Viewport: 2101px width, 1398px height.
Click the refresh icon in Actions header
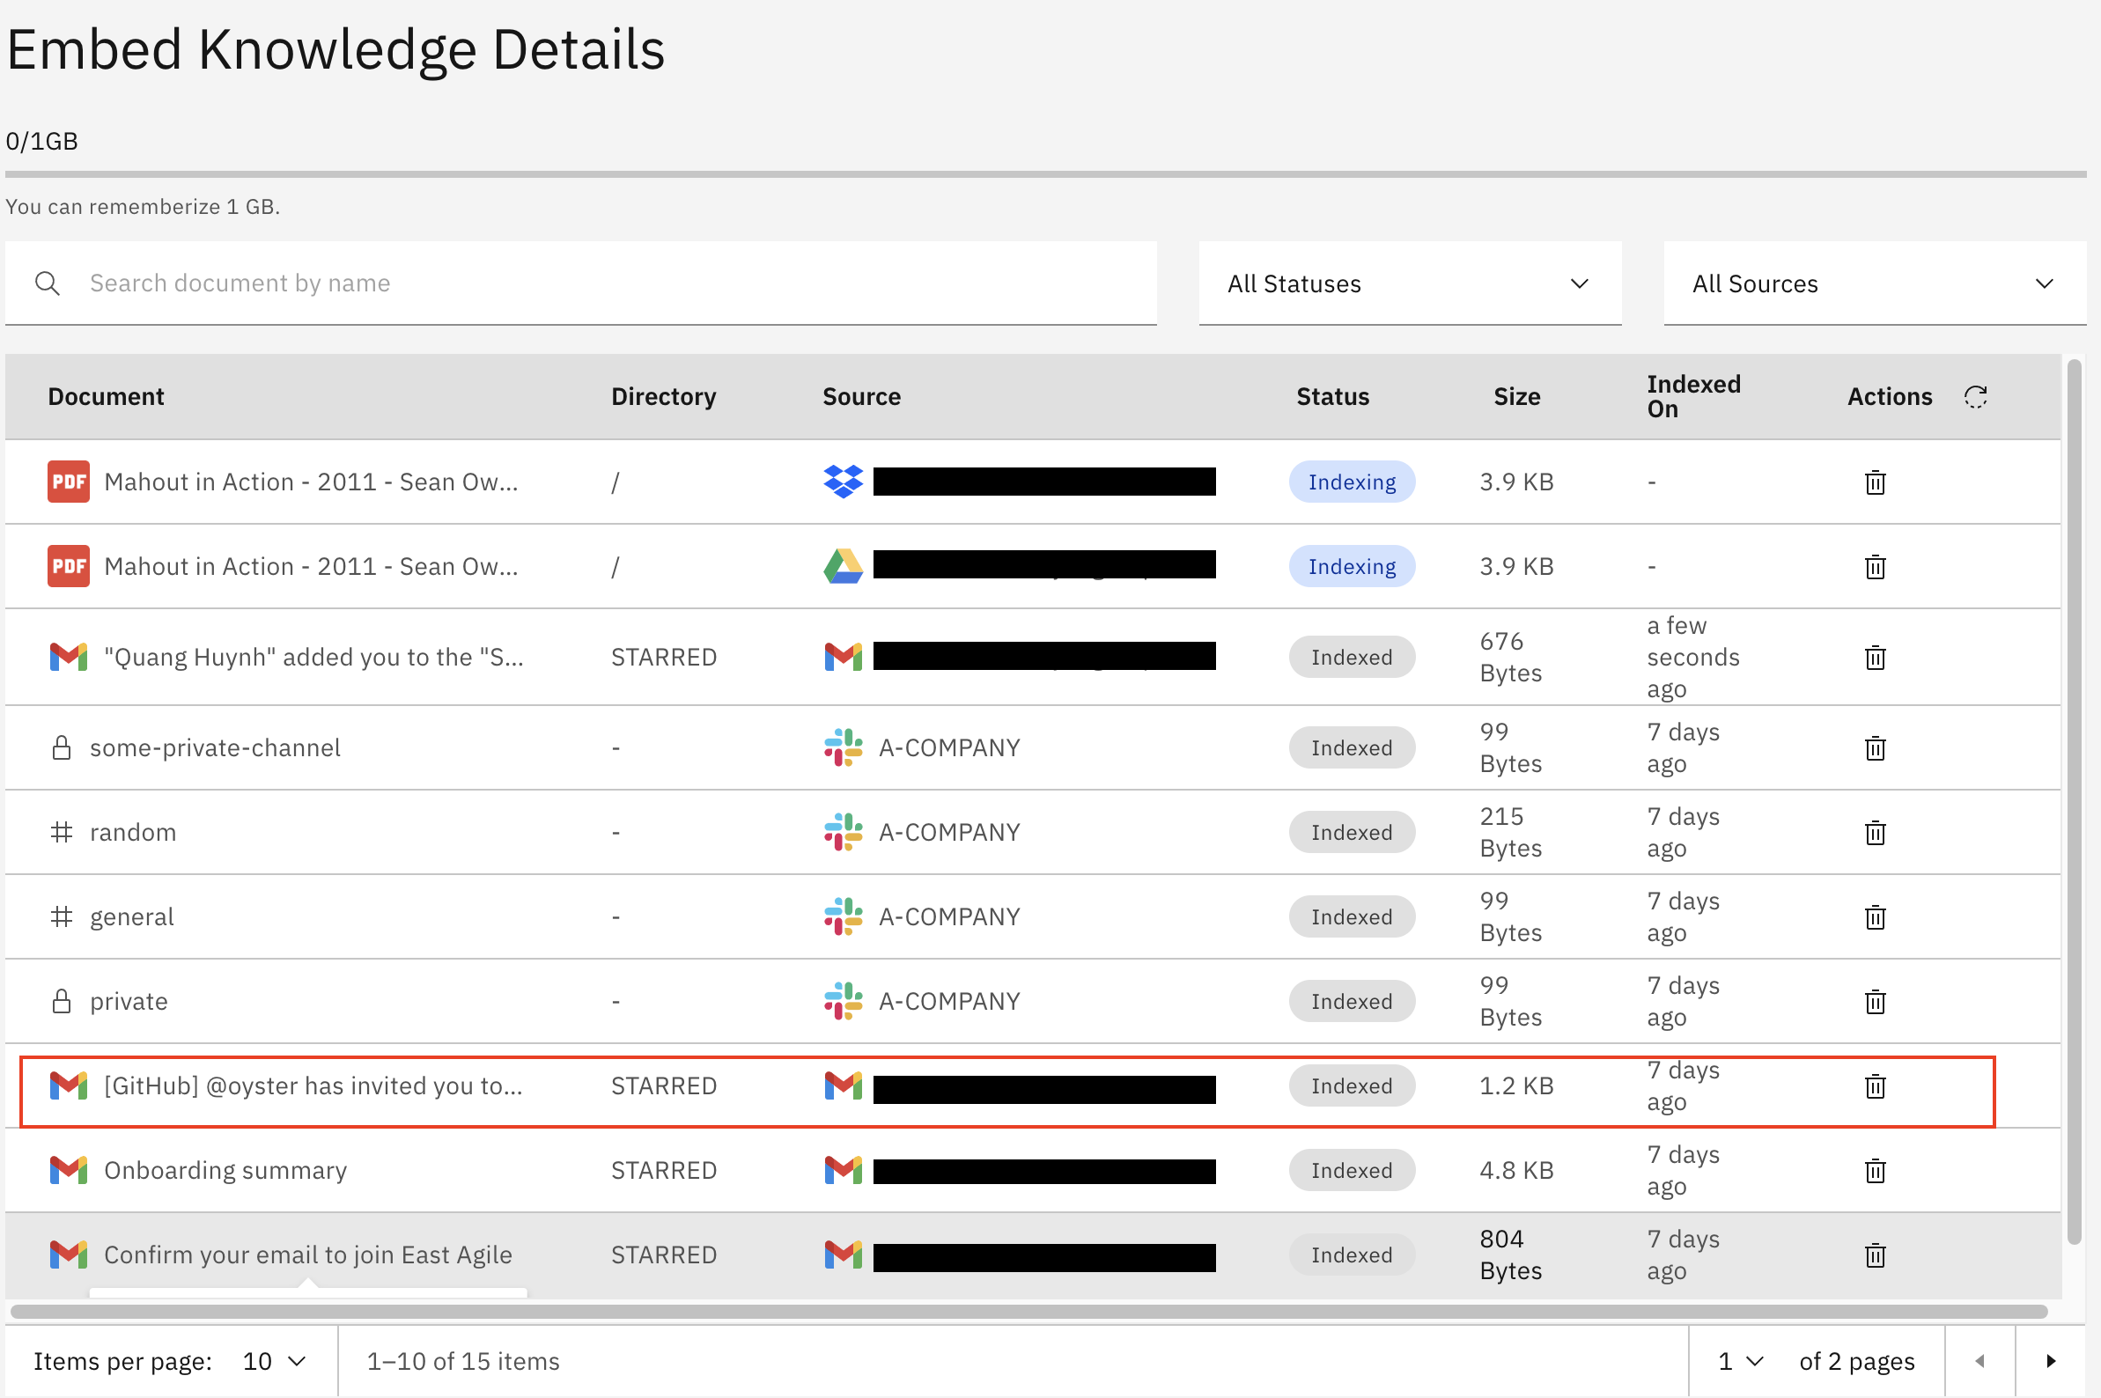point(1975,396)
